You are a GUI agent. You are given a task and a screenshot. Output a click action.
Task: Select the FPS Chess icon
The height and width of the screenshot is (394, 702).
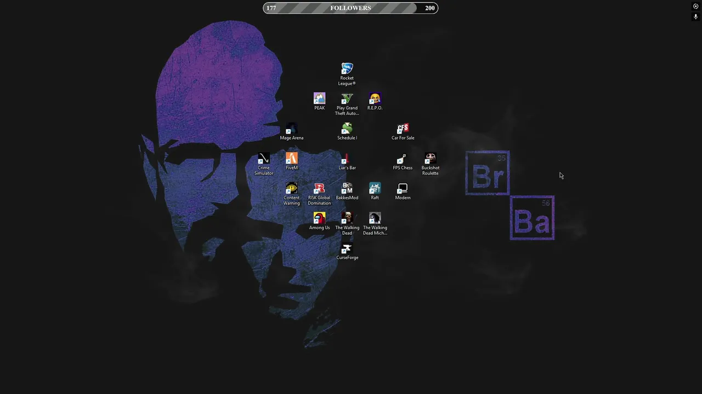click(403, 161)
